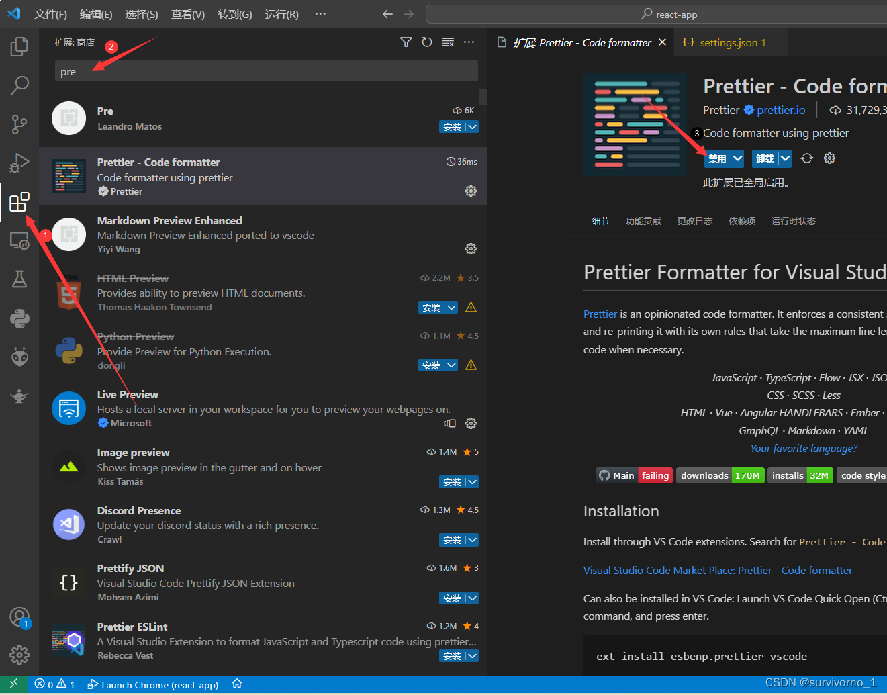
Task: Open the 查看(V) menu
Action: click(188, 14)
